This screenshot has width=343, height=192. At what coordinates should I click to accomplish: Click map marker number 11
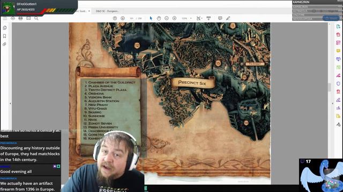[233, 26]
